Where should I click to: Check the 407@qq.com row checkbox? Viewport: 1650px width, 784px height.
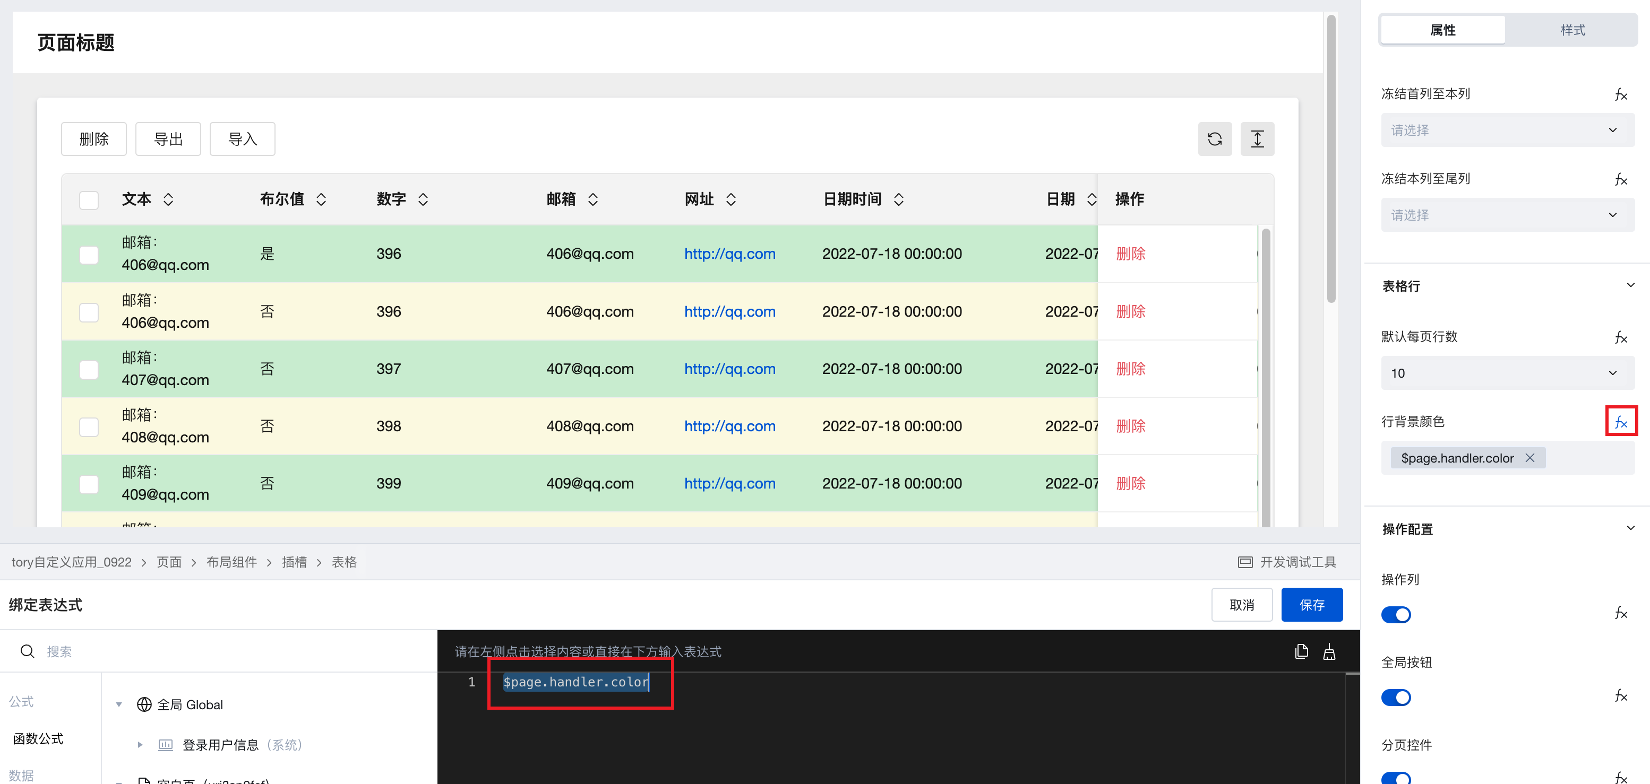(89, 369)
